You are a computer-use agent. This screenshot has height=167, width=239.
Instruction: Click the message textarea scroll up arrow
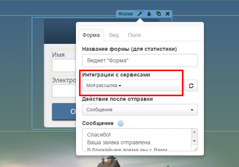[x=194, y=132]
